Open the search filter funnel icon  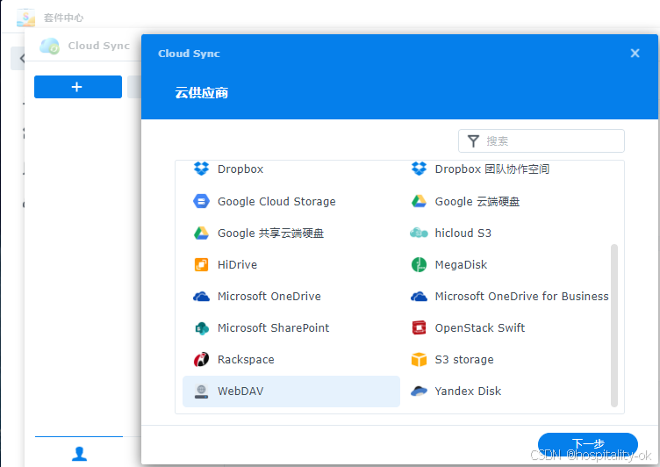[473, 141]
